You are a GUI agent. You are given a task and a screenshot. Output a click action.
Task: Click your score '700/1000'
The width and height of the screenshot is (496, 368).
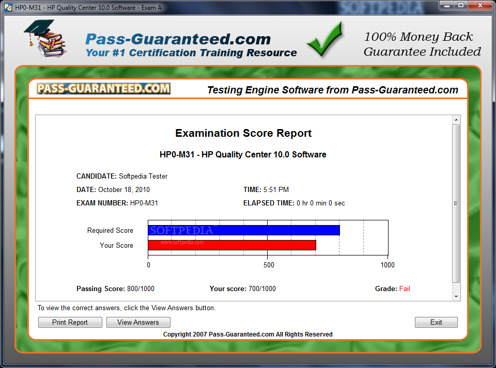click(262, 289)
